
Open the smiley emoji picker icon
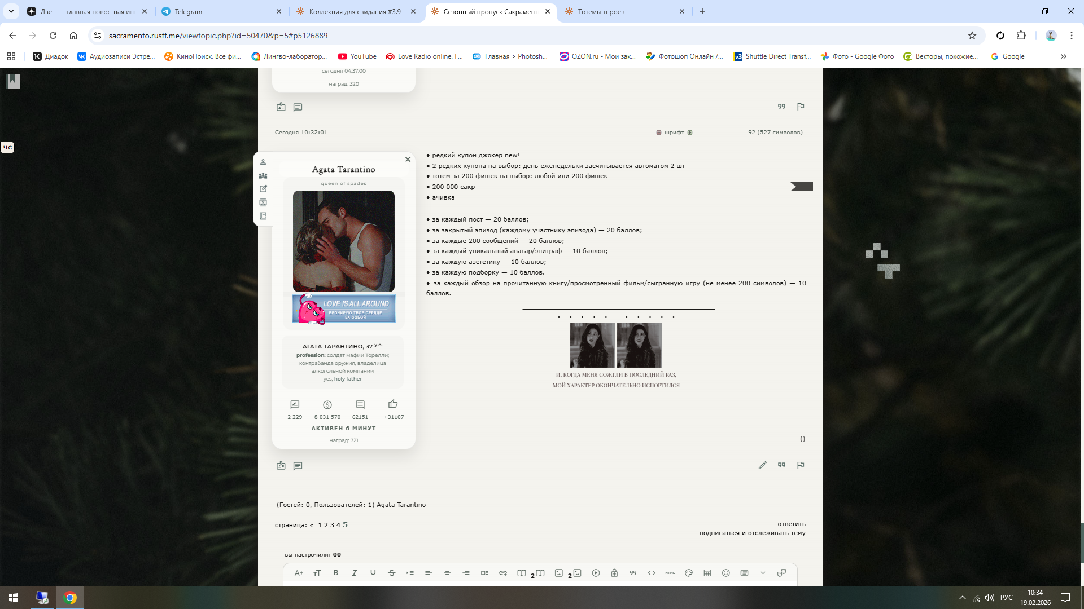725,573
